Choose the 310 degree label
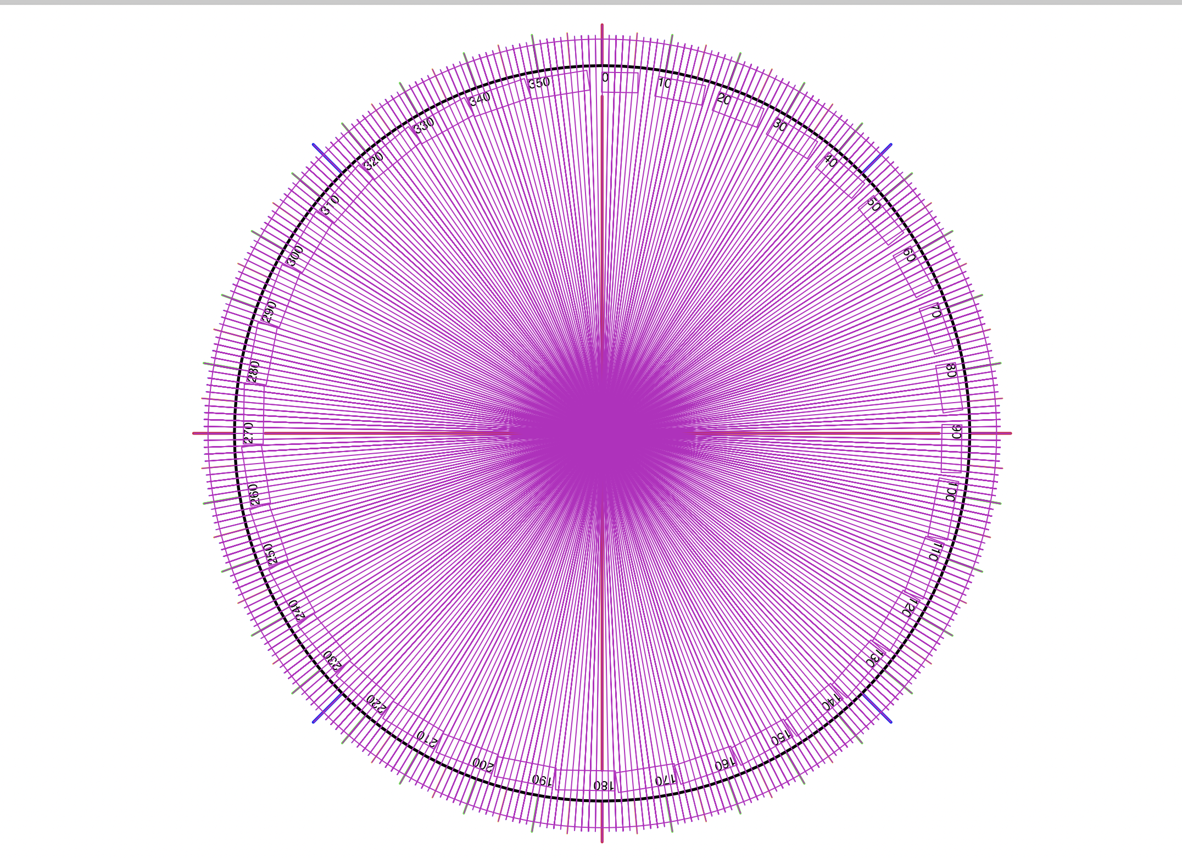1182x858 pixels. (x=331, y=205)
